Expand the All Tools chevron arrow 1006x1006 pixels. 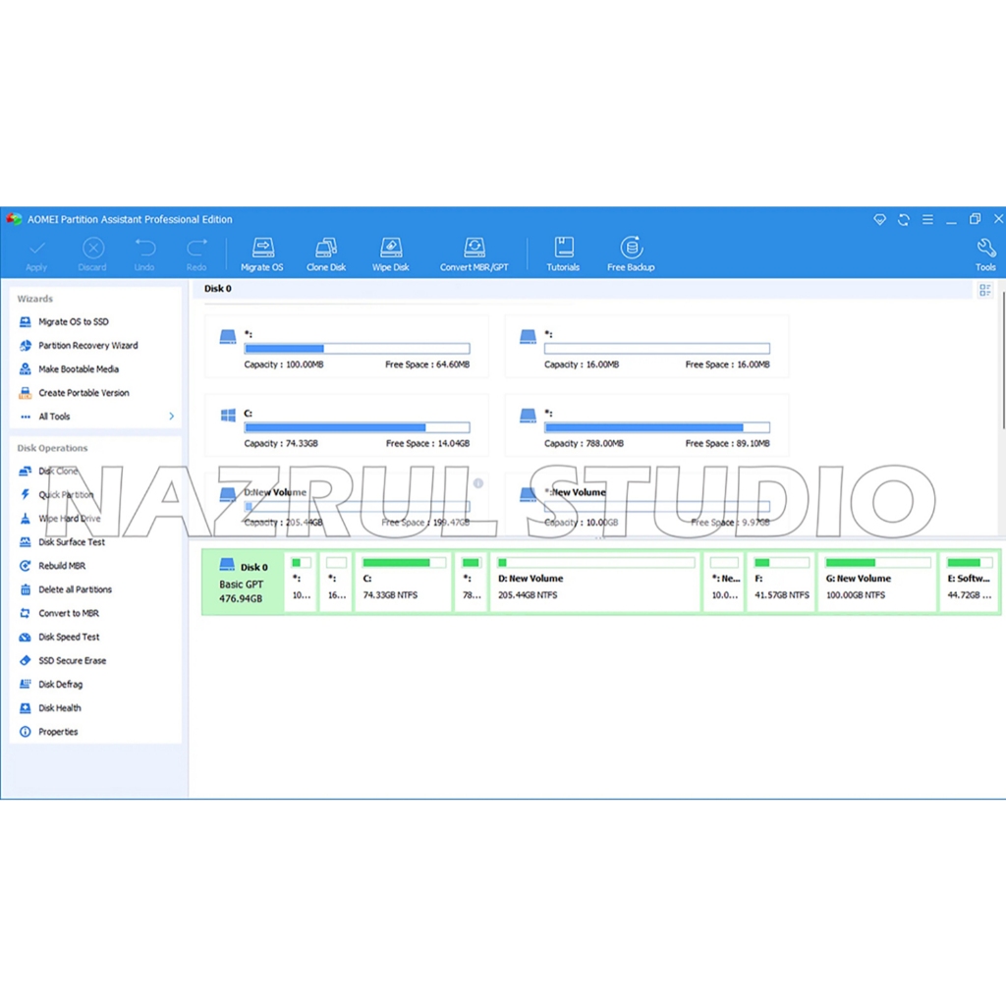(171, 417)
